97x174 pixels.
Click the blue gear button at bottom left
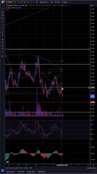2,170
